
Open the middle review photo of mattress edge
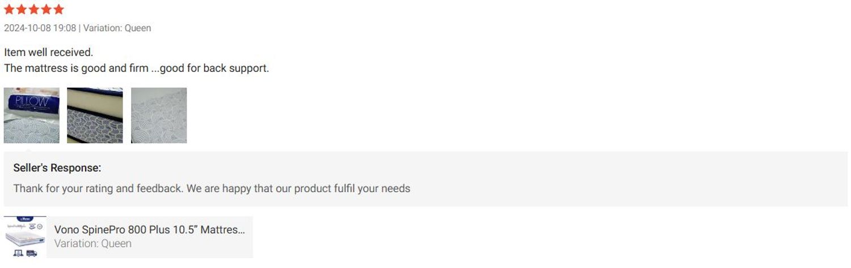(95, 115)
